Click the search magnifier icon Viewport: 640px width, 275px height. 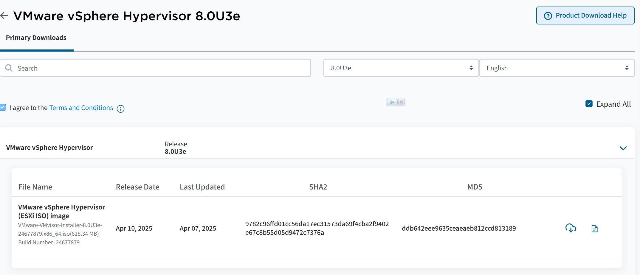pos(9,68)
